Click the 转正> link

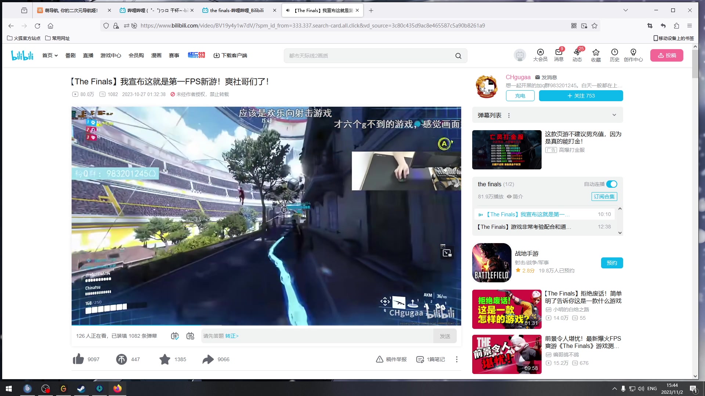pyautogui.click(x=232, y=336)
